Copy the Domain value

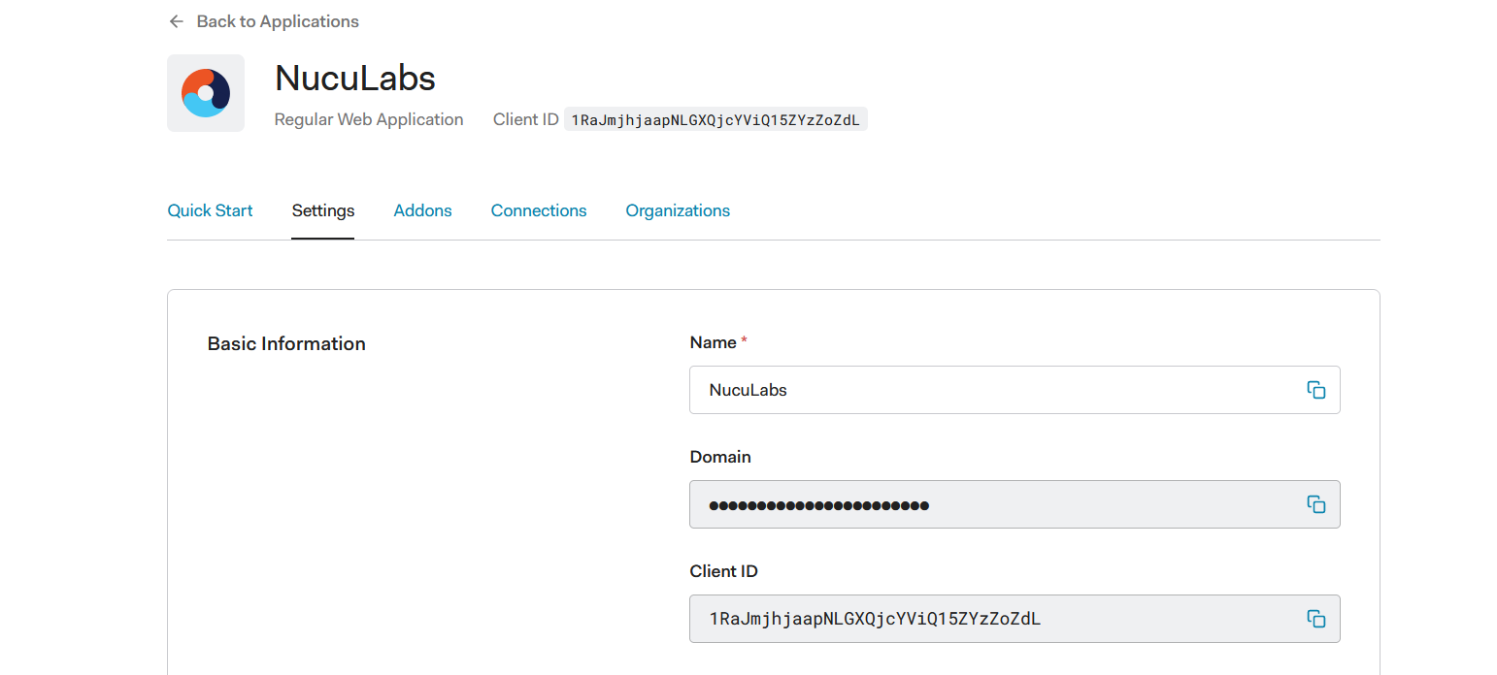tap(1315, 504)
